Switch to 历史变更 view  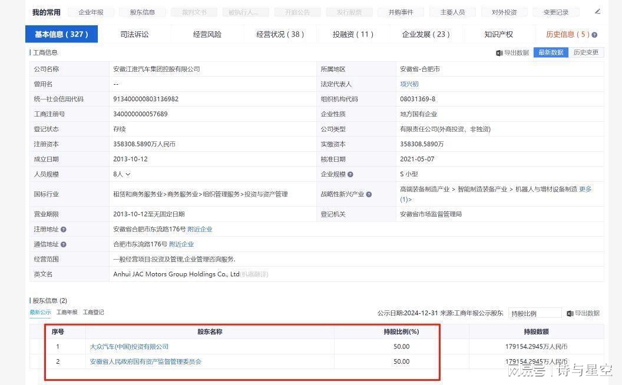point(586,52)
